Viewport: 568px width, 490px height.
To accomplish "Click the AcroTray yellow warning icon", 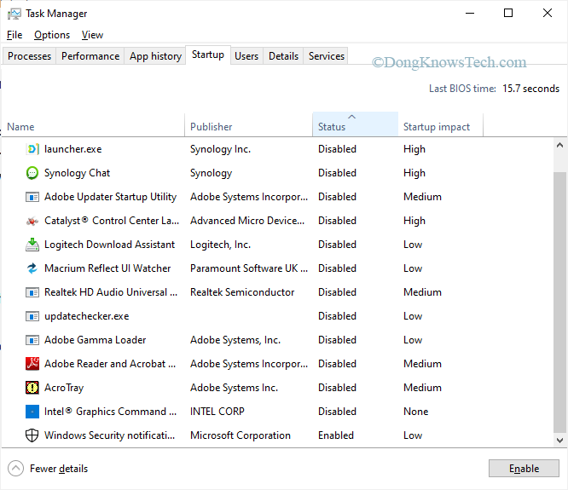I will click(32, 388).
